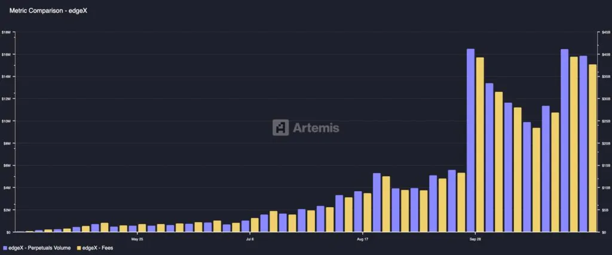Click the Artemis watermark text

316,128
